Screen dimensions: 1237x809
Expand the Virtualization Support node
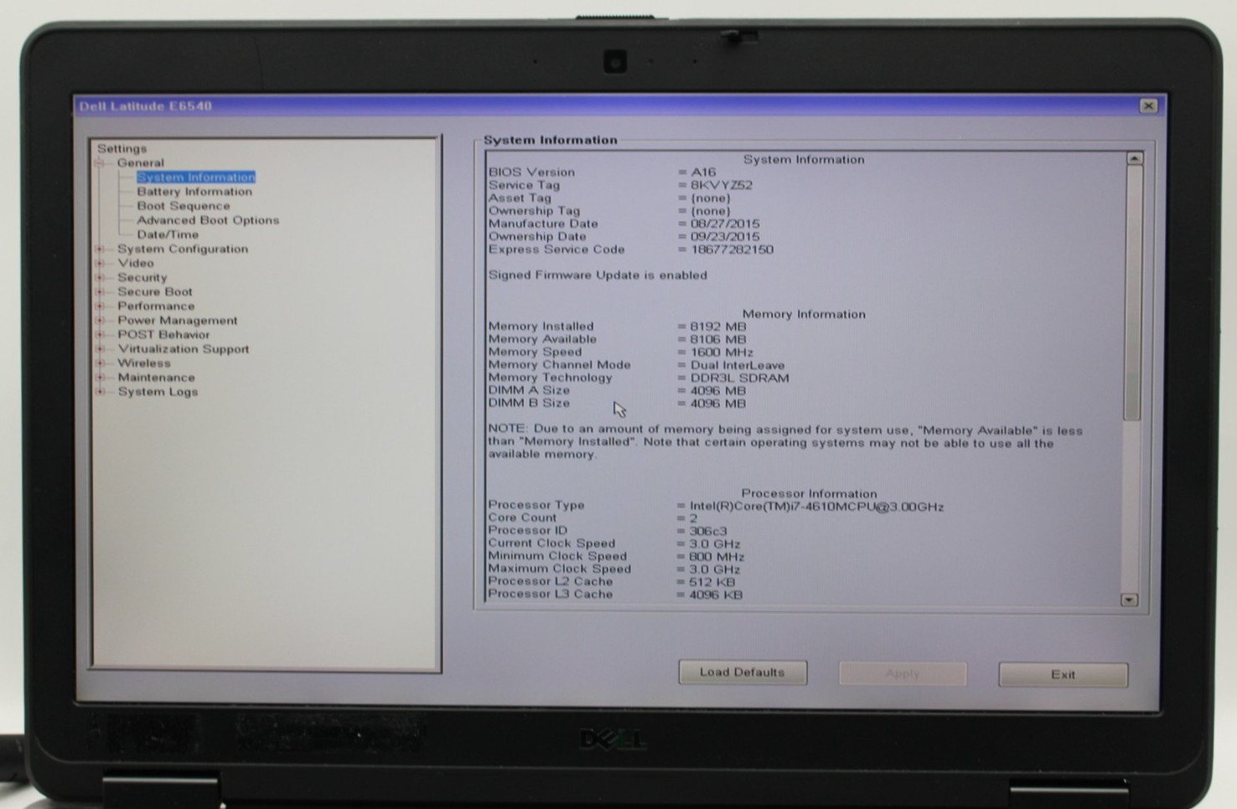tap(100, 348)
